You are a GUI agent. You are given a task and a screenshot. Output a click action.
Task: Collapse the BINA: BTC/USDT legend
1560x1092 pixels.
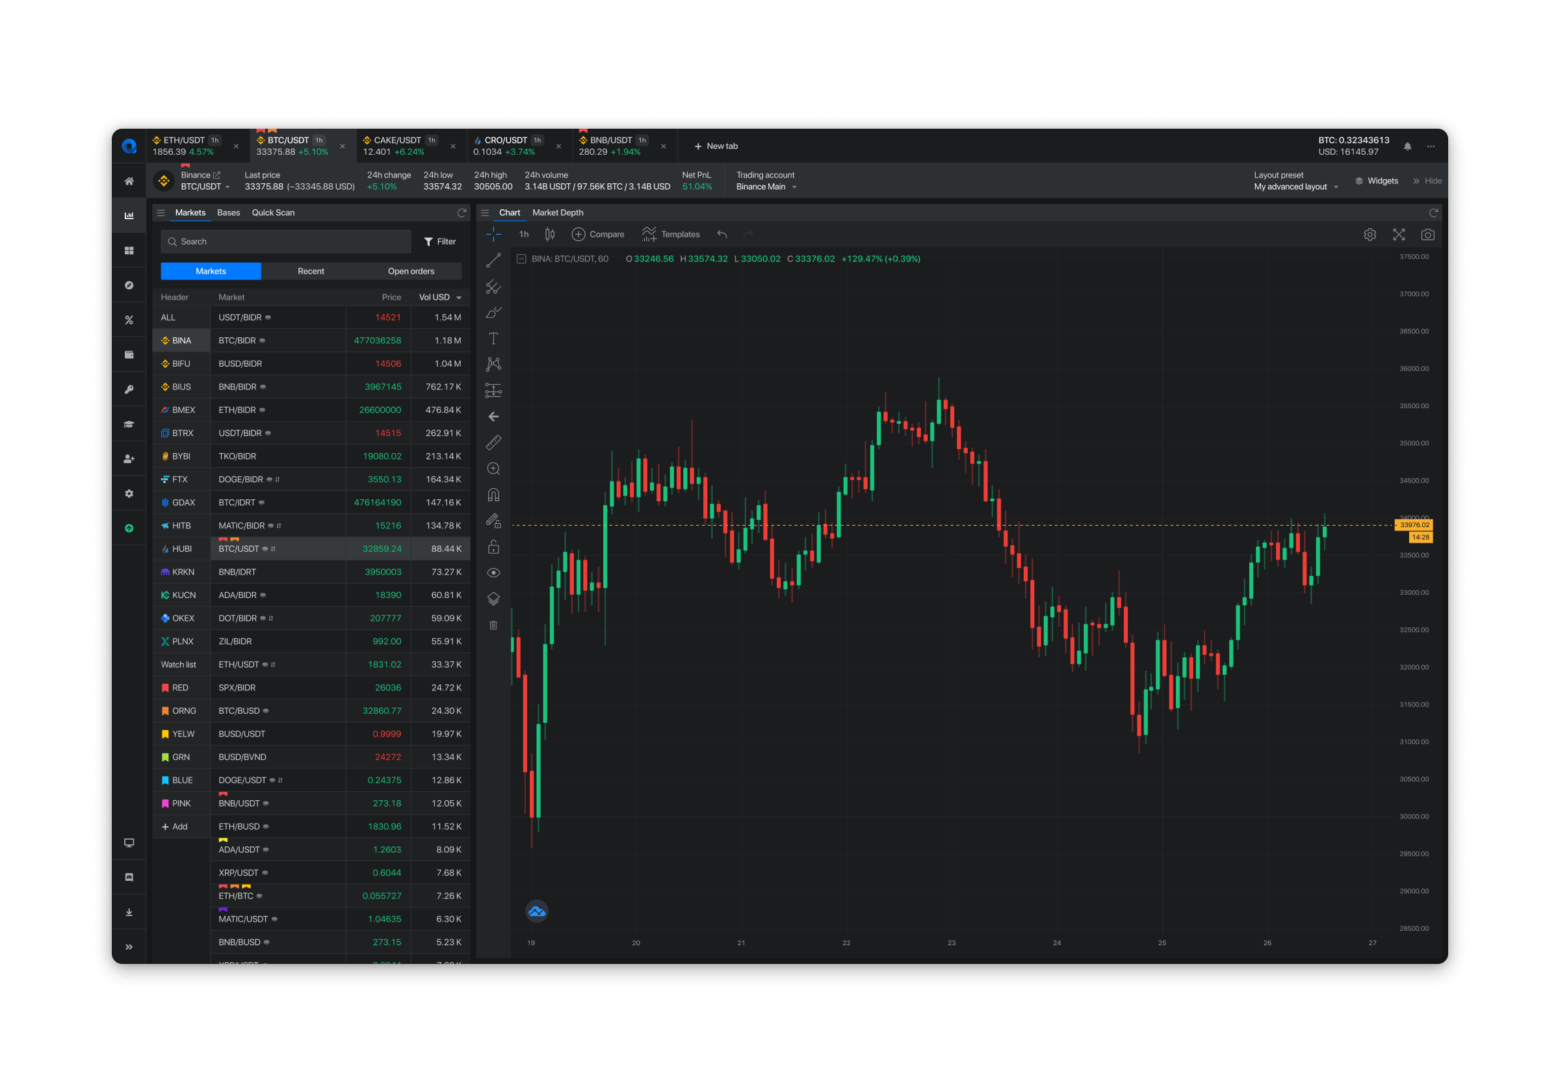pos(521,259)
